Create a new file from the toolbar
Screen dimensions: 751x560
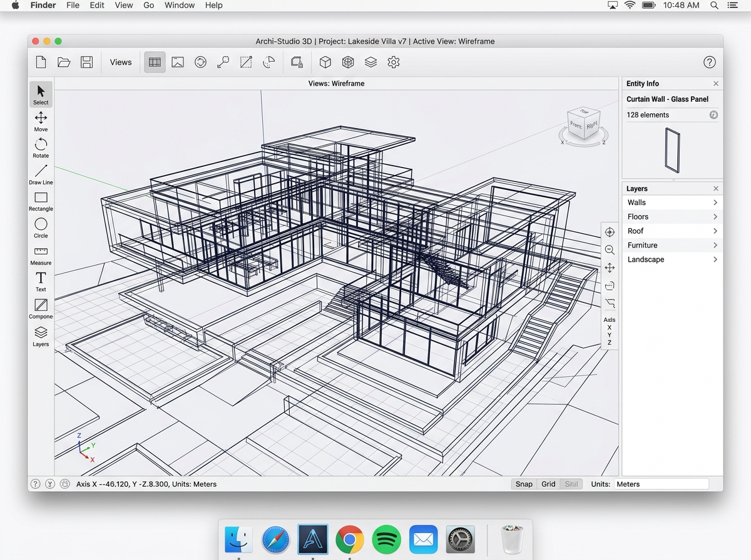tap(41, 62)
